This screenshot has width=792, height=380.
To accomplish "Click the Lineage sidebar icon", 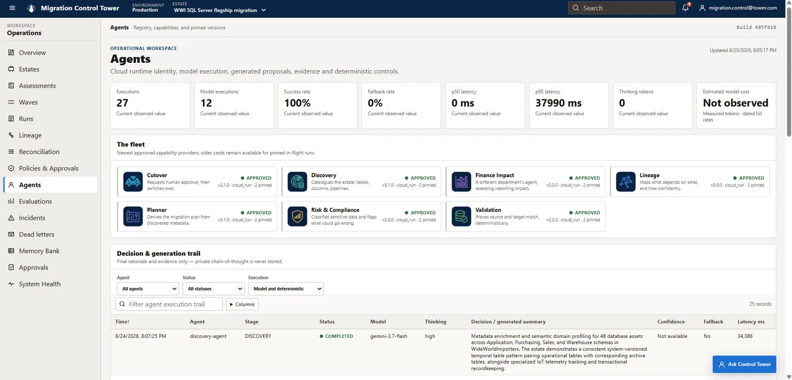I will click(x=11, y=135).
